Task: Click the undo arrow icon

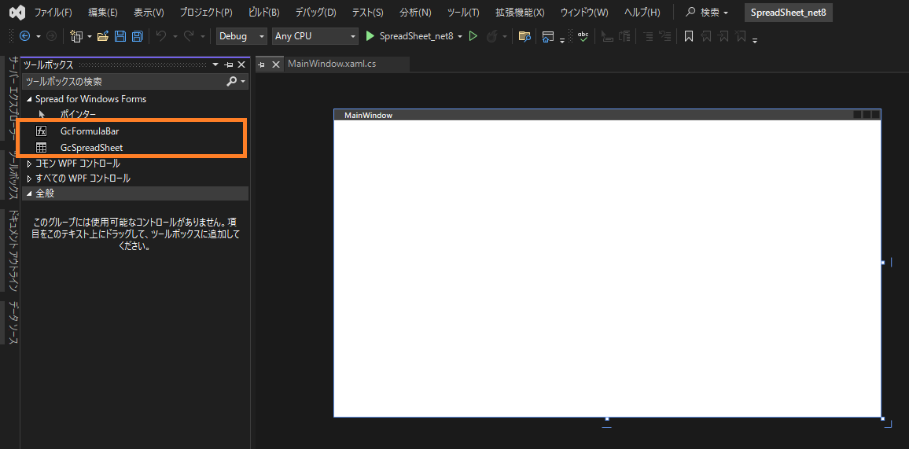Action: 161,36
